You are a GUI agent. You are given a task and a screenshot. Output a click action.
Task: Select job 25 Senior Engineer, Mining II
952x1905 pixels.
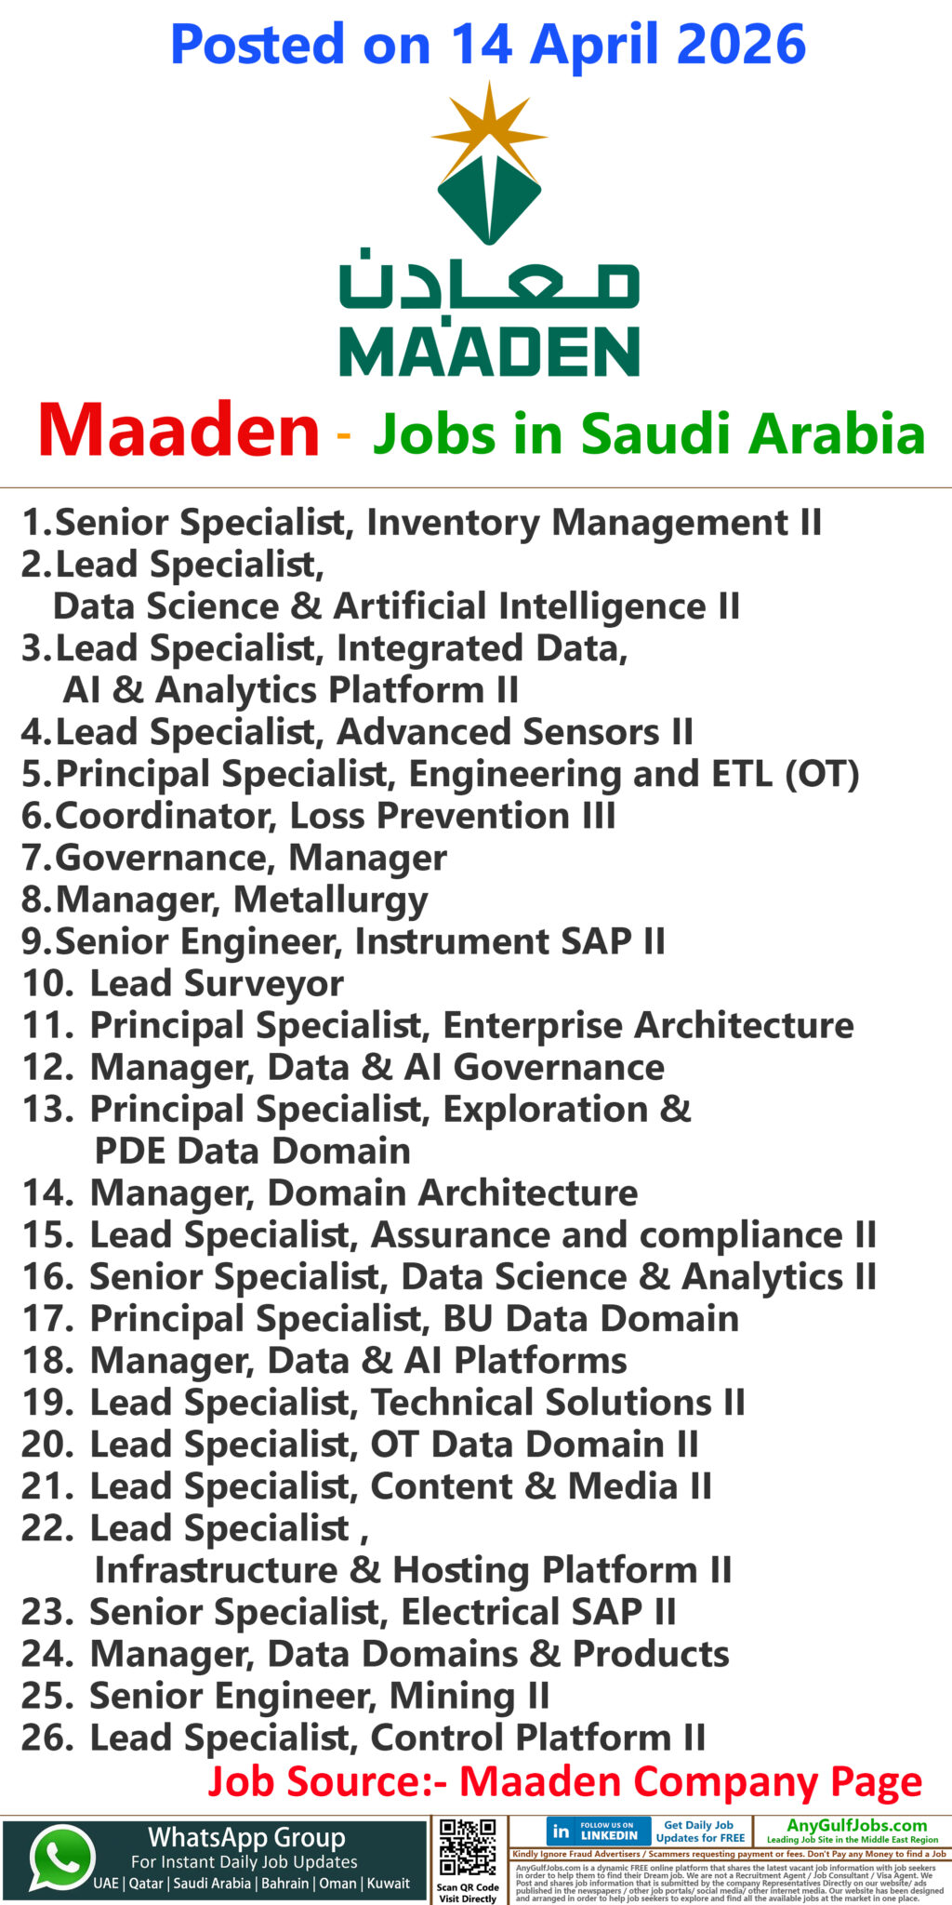click(x=285, y=1696)
